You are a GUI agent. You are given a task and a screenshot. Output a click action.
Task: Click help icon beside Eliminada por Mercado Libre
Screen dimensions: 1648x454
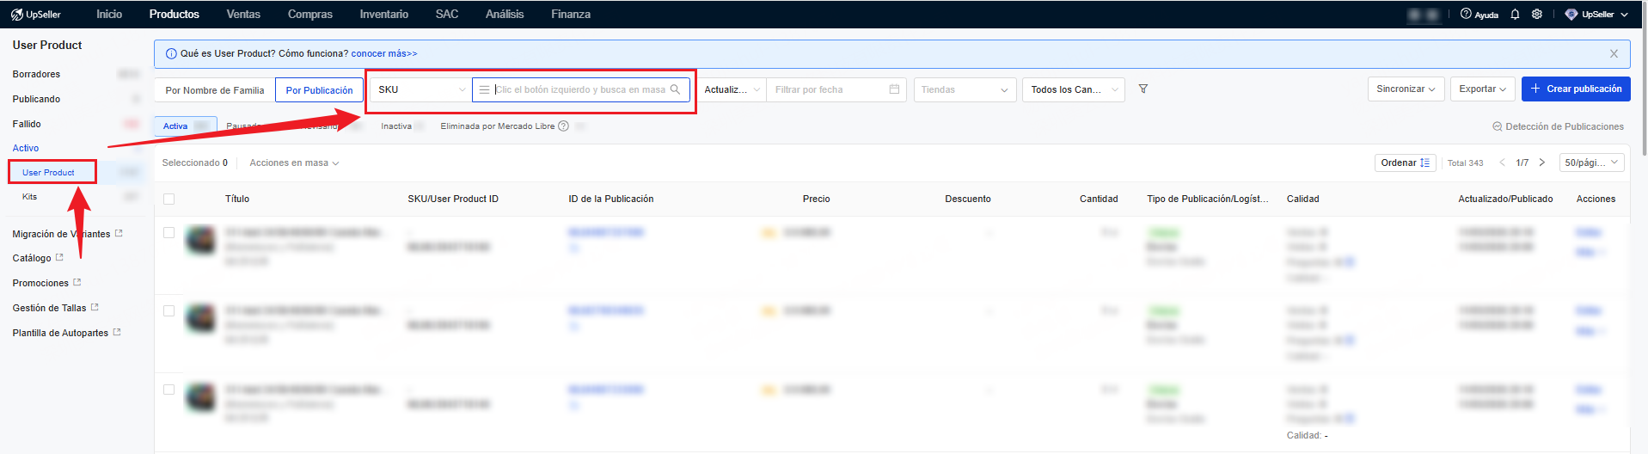pyautogui.click(x=564, y=126)
